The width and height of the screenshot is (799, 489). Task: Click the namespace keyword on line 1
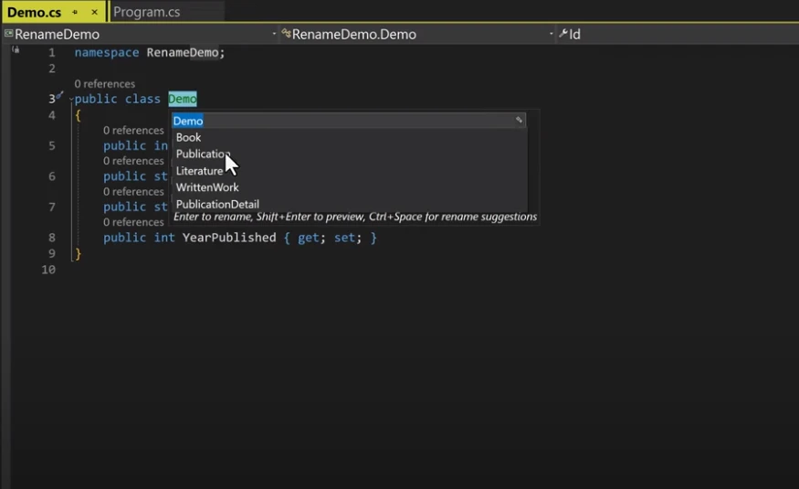pos(107,52)
